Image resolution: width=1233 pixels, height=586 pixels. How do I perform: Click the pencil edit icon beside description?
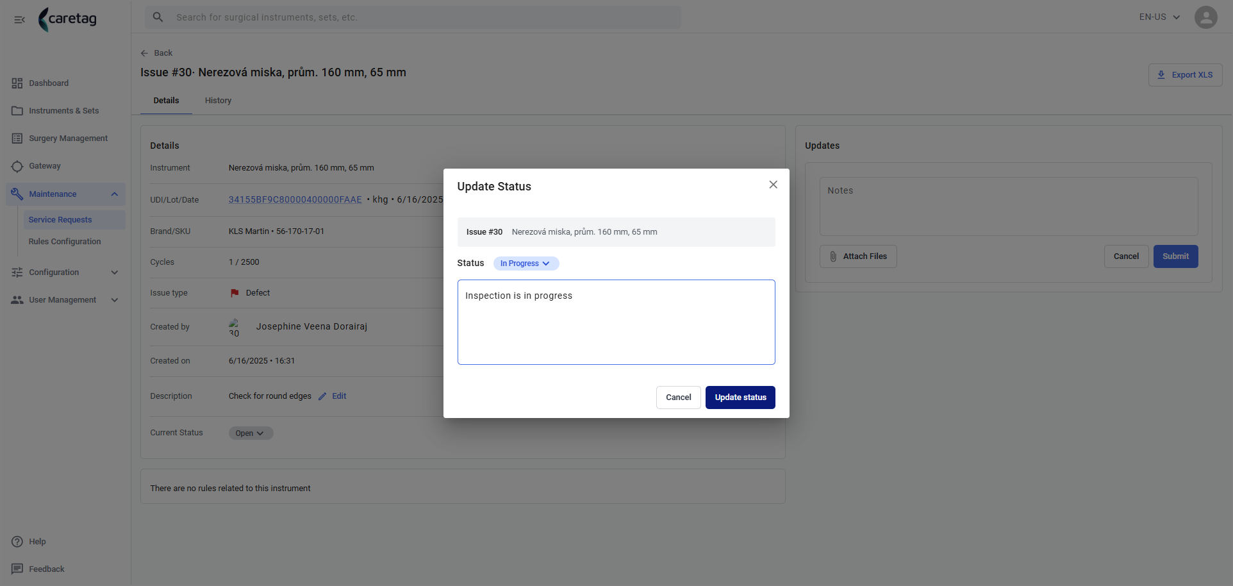(x=322, y=396)
